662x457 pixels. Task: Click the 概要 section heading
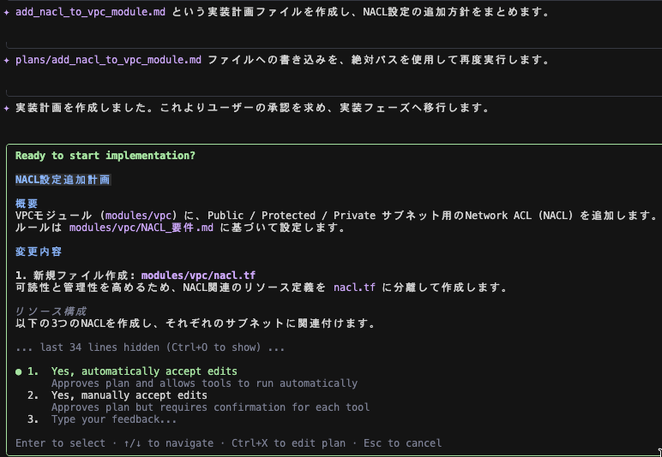[27, 204]
